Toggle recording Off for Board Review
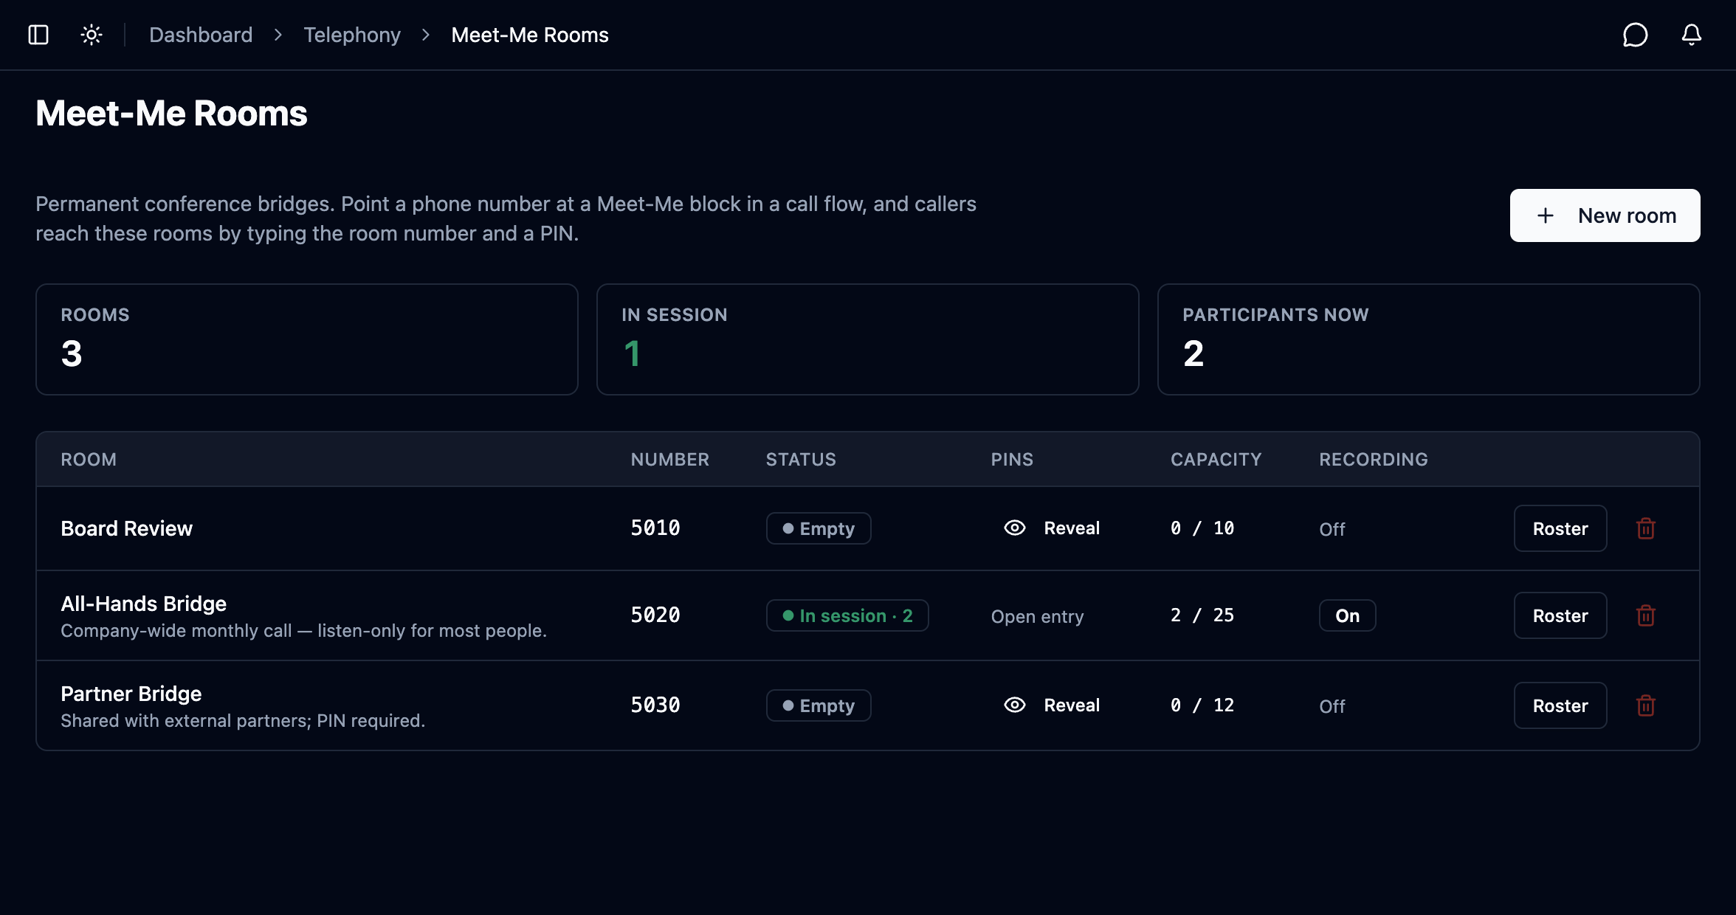The image size is (1736, 915). point(1332,529)
